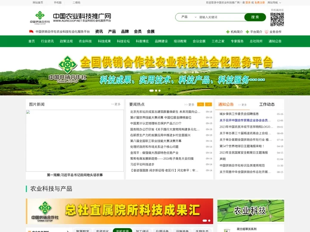Viewport: 310px width, 232px height.
Task: Click 手机版 in the top bar
Action: 58,3
